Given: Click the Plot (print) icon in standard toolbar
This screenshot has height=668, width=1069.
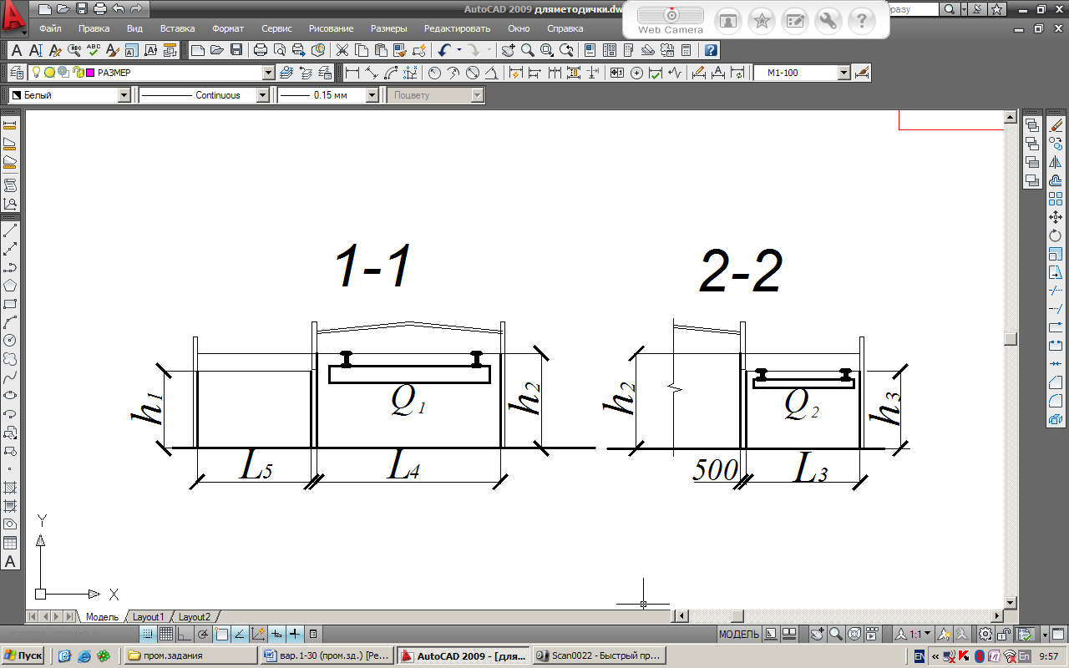Looking at the screenshot, I should click(x=261, y=50).
